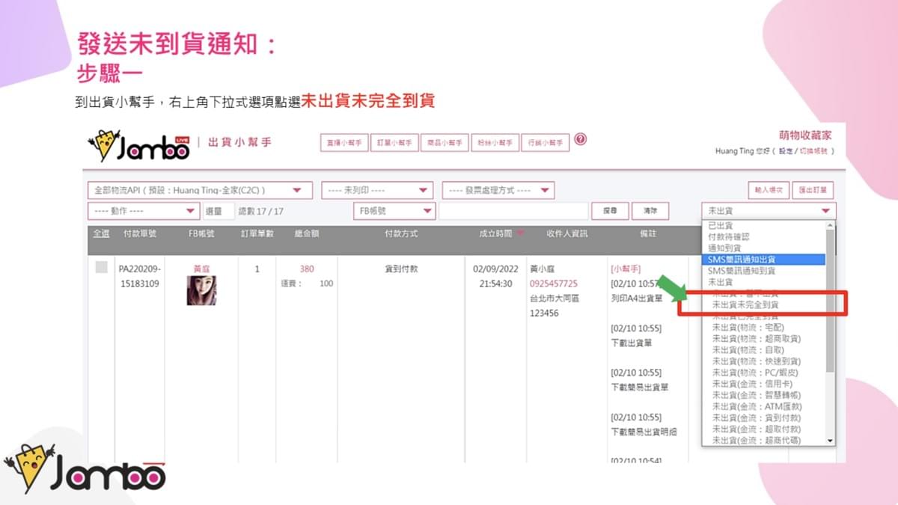898x505 pixels.
Task: Click the 全選 header link
Action: (x=101, y=233)
